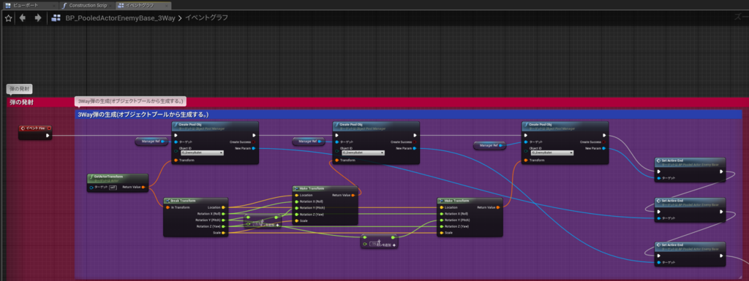Go back with the left navigation arrow
Viewport: 749px width, 281px height.
click(22, 18)
